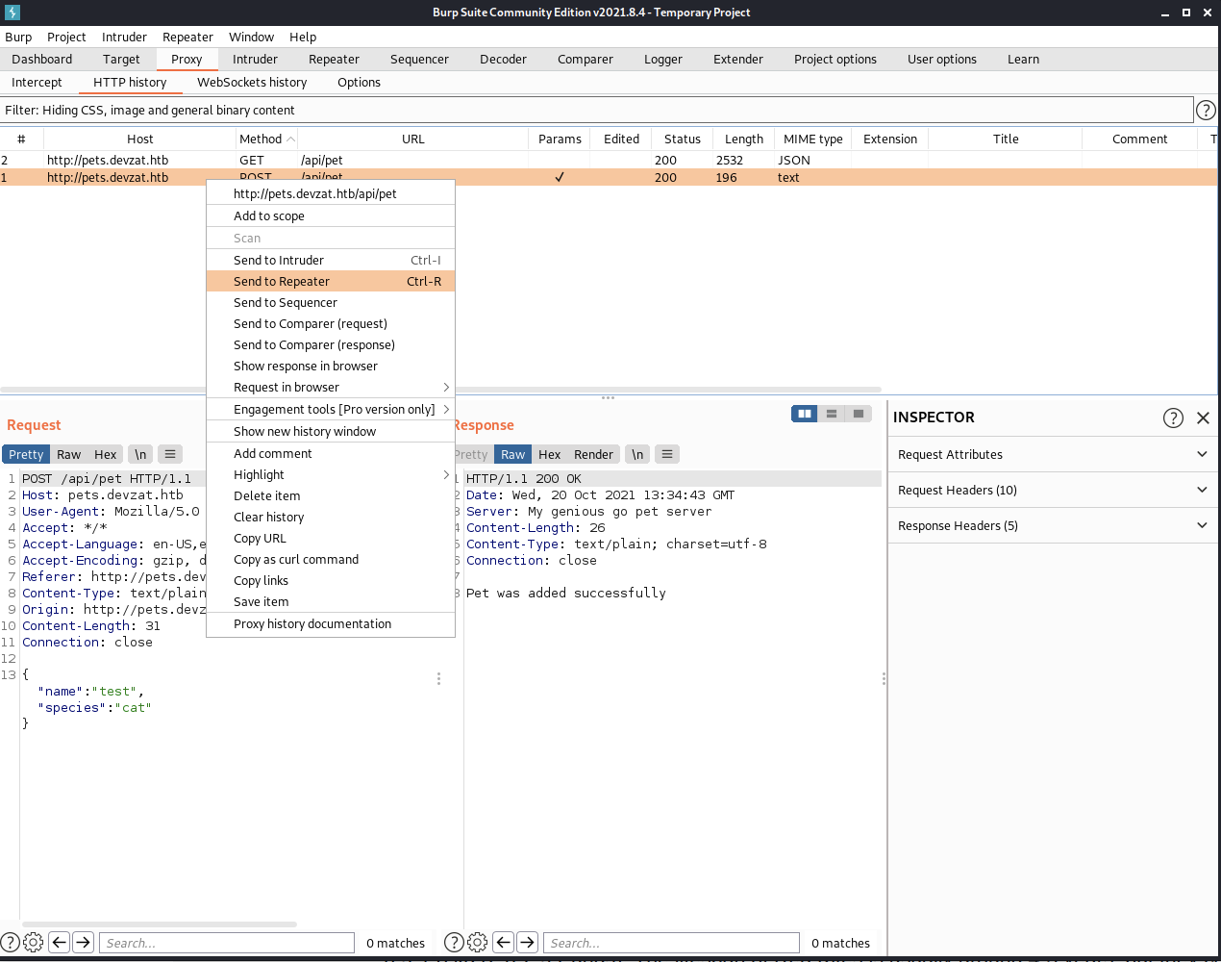Toggle non-printable chars in Request
Image resolution: width=1221 pixels, height=962 pixels.
pos(140,454)
